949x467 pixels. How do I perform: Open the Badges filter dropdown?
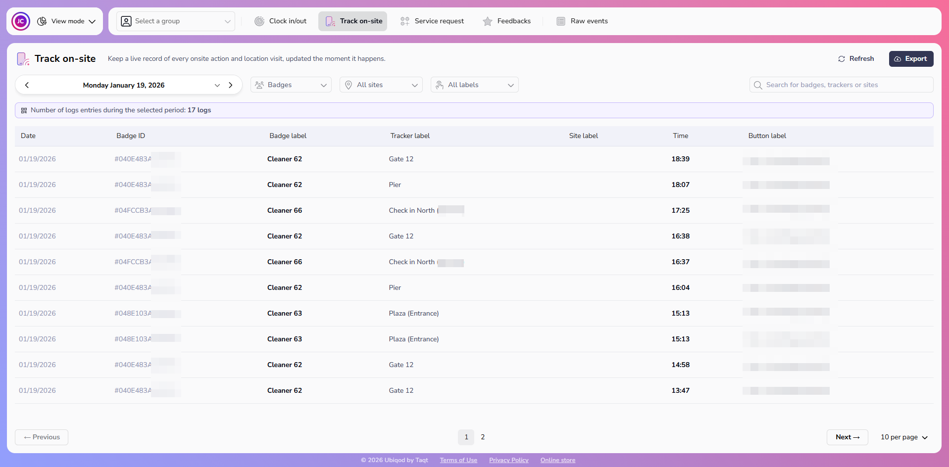tap(291, 85)
